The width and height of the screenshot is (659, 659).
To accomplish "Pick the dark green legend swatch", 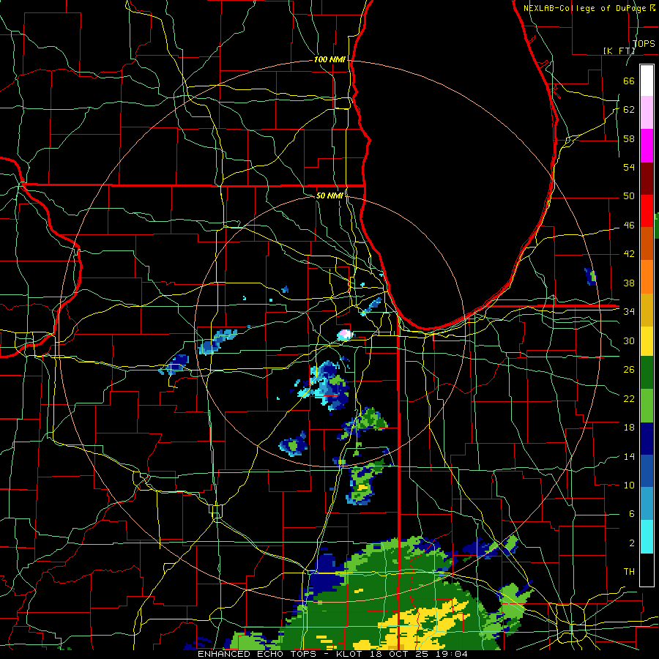I will coord(647,373).
